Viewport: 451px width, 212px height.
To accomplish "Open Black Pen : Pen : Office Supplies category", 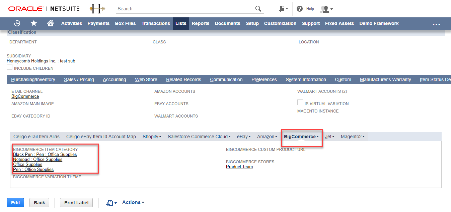I will (45, 155).
